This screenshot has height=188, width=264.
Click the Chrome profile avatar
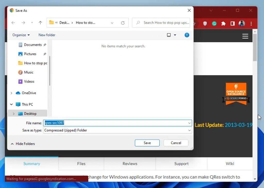click(x=242, y=23)
